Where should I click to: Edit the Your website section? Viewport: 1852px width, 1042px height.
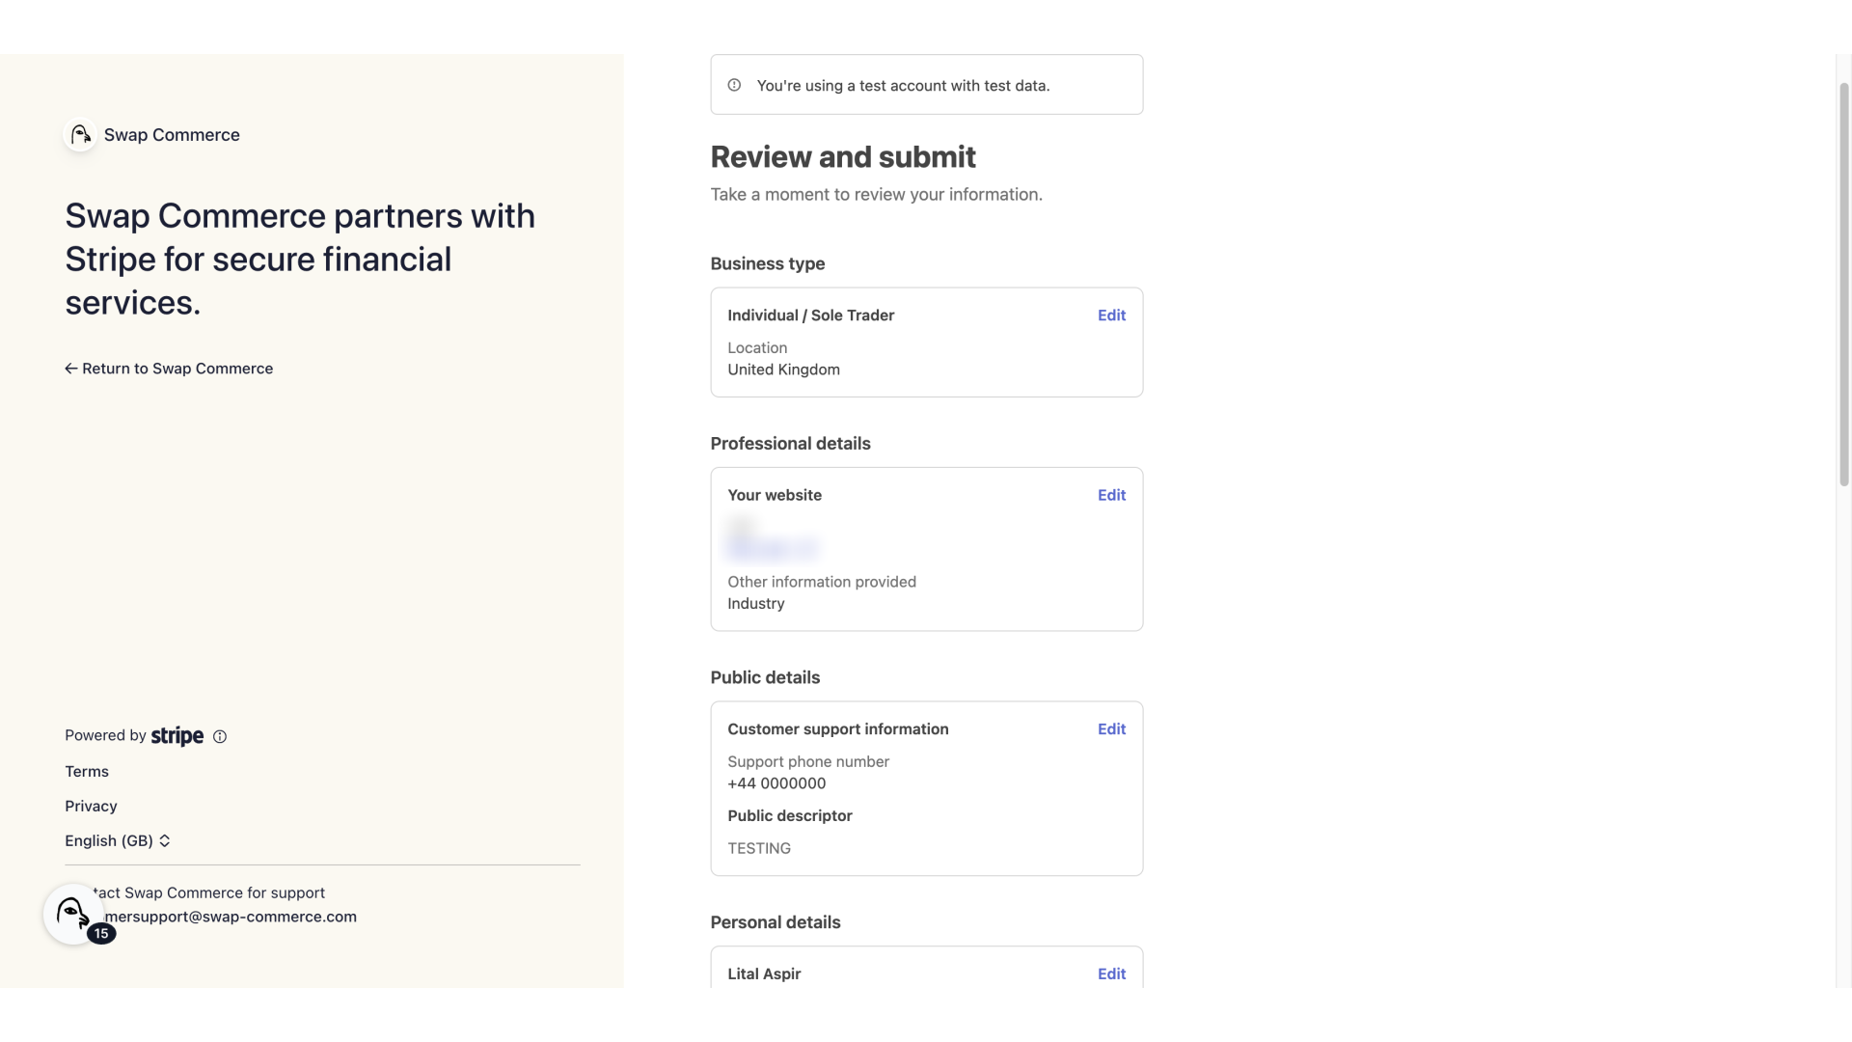(x=1111, y=495)
